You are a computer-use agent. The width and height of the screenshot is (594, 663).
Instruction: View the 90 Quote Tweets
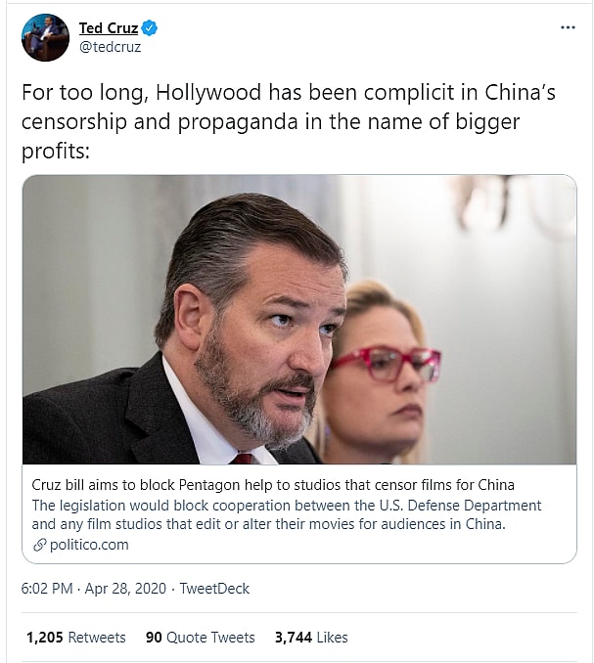pos(200,638)
